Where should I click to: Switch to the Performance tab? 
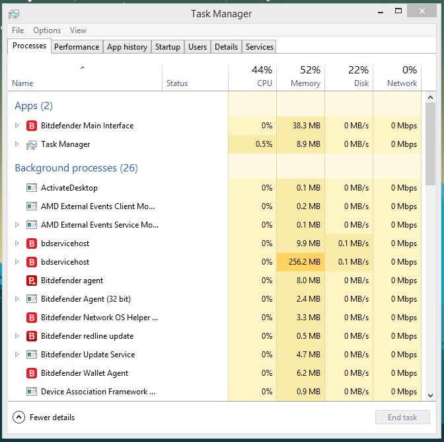pyautogui.click(x=77, y=47)
